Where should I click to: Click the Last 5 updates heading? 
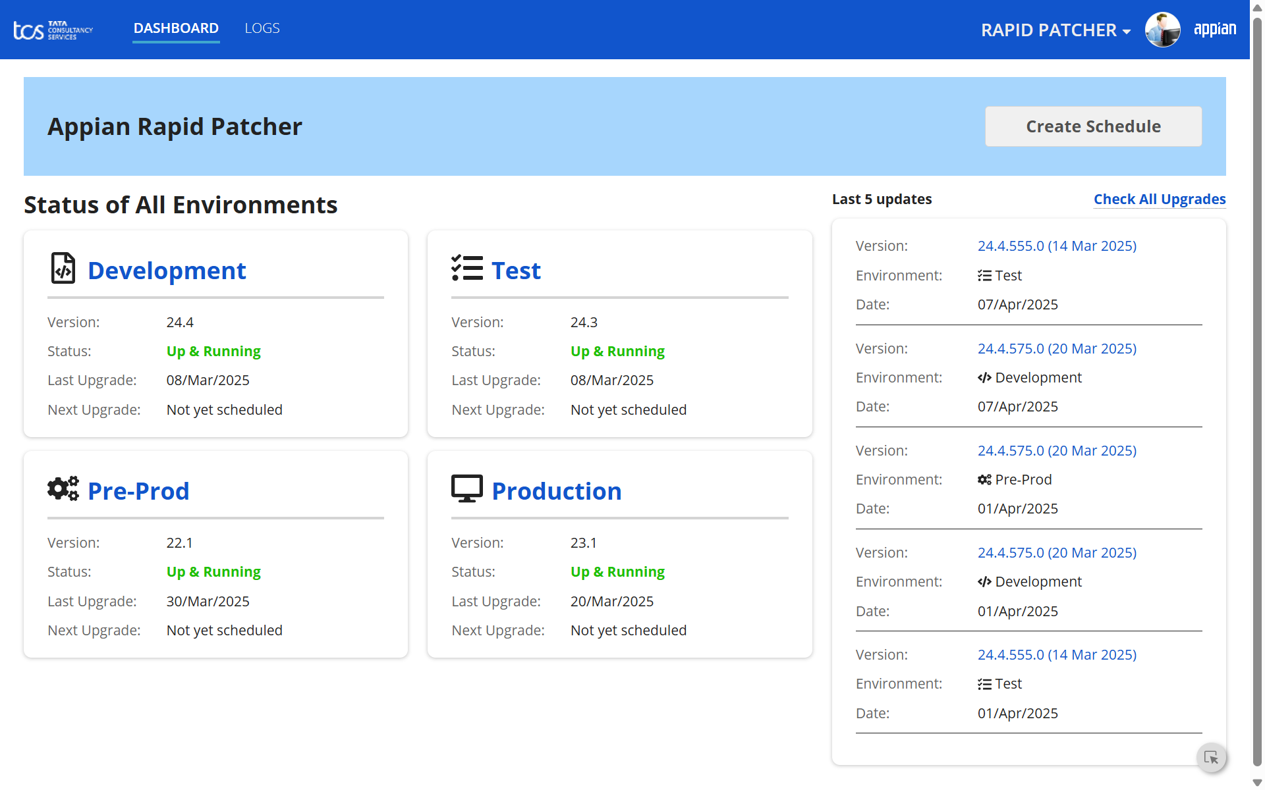pyautogui.click(x=882, y=199)
